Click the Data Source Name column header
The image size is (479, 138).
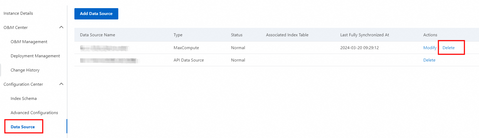pyautogui.click(x=98, y=35)
